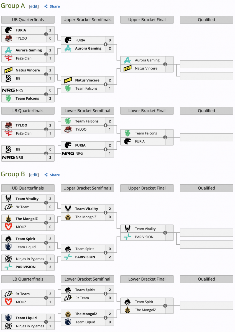Show match details for Aurora Gaming vs Natus Vincere
The image size is (235, 332).
165,64
